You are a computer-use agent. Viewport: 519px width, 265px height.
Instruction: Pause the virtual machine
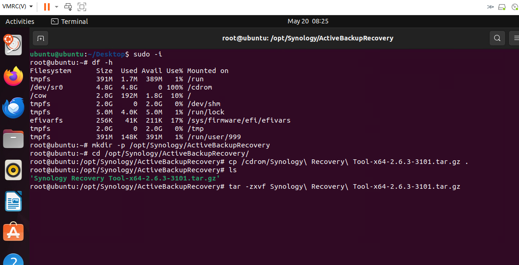[46, 6]
